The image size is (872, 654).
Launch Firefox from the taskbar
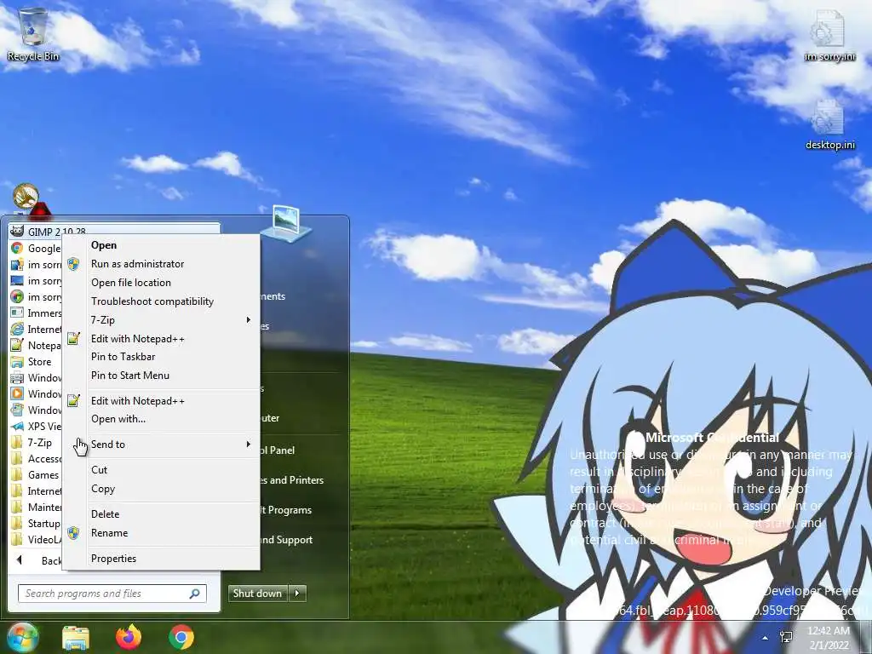[x=129, y=637]
